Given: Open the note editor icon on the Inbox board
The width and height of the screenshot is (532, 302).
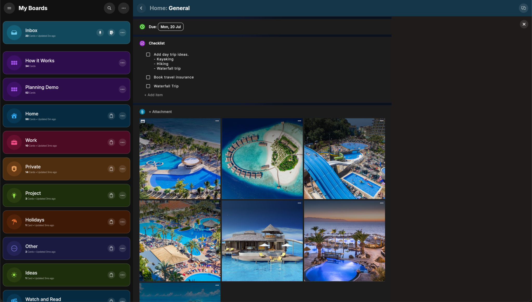Looking at the screenshot, I should (111, 32).
